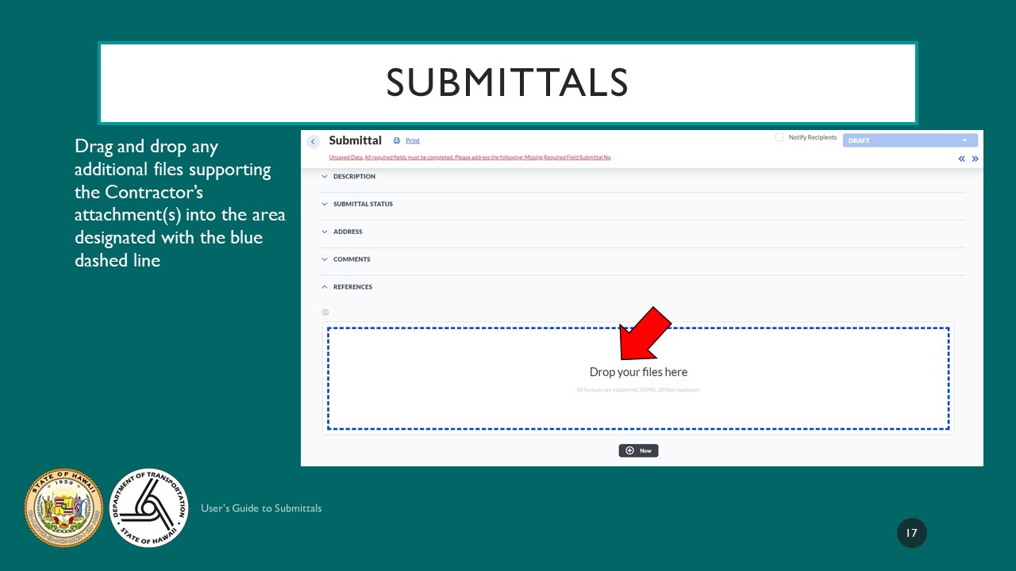Screen dimensions: 1016x571
Task: Expand the Submittal Status section
Action: pos(642,204)
